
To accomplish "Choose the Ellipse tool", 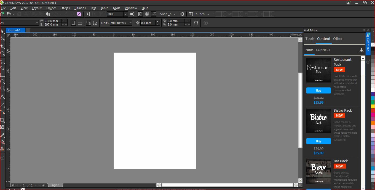I will 2,82.
